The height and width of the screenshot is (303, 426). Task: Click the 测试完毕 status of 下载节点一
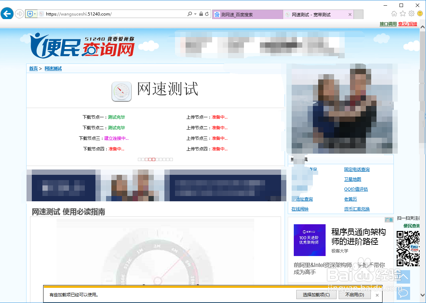pos(116,117)
